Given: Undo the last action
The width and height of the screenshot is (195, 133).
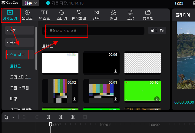Looking at the screenshot, I should (x=25, y=117).
